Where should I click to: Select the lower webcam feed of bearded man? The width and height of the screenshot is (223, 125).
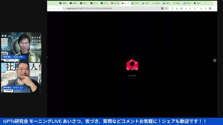pos(21,78)
